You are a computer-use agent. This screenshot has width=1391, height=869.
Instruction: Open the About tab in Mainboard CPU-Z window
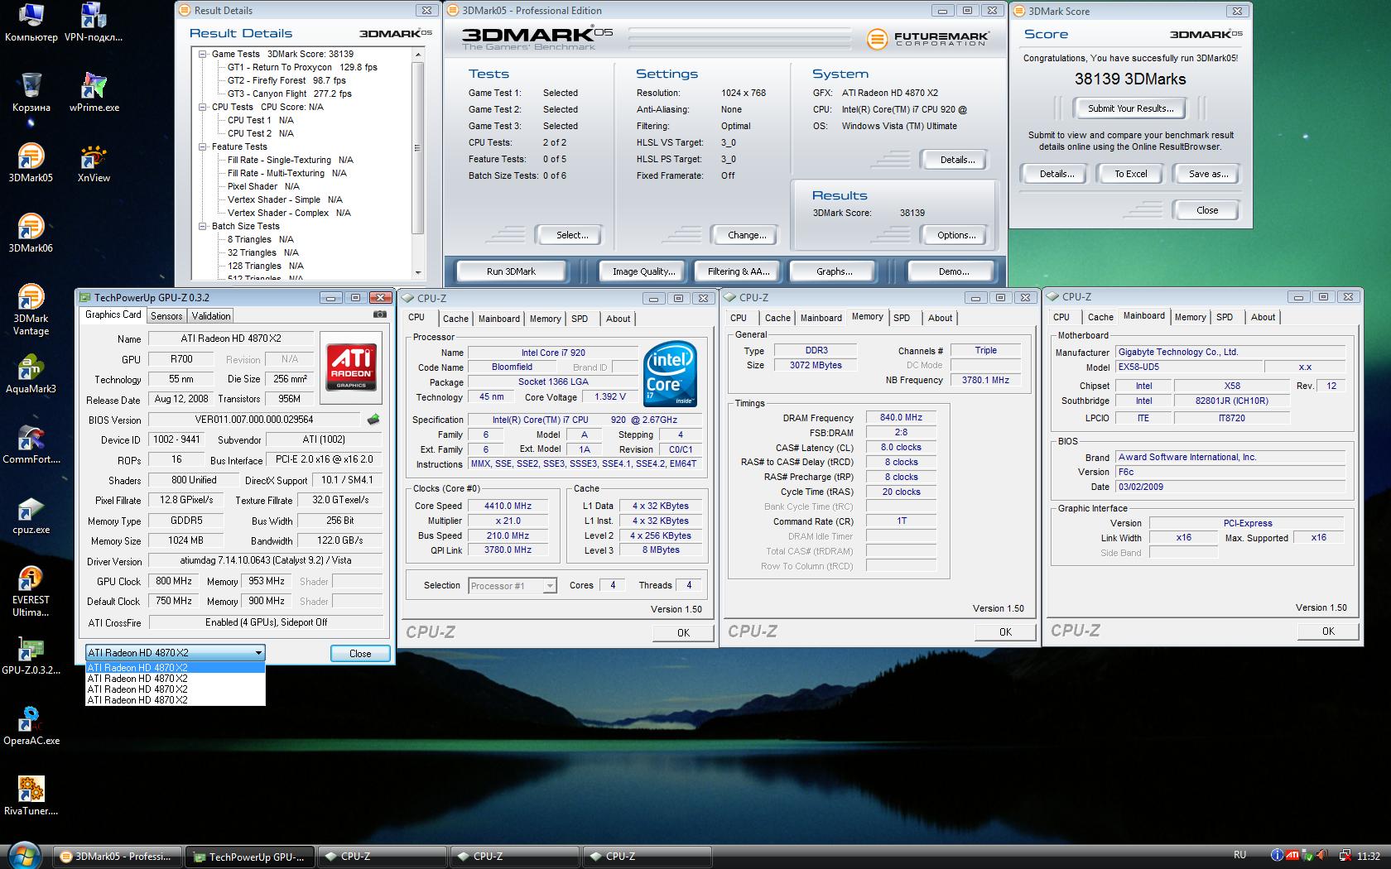click(x=1263, y=317)
